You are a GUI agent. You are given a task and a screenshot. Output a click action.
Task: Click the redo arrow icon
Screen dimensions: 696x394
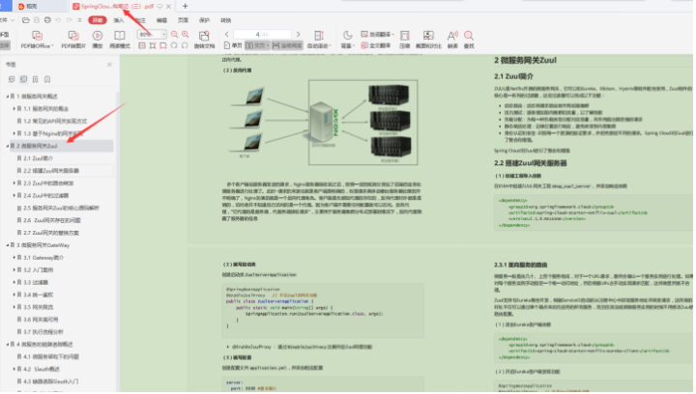pyautogui.click(x=70, y=20)
